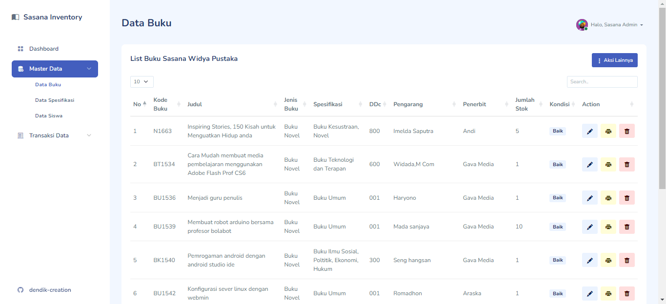Open the rows-per-page dropdown showing 10

point(142,82)
